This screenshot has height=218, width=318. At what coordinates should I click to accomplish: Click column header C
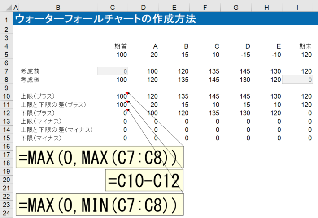coord(112,8)
